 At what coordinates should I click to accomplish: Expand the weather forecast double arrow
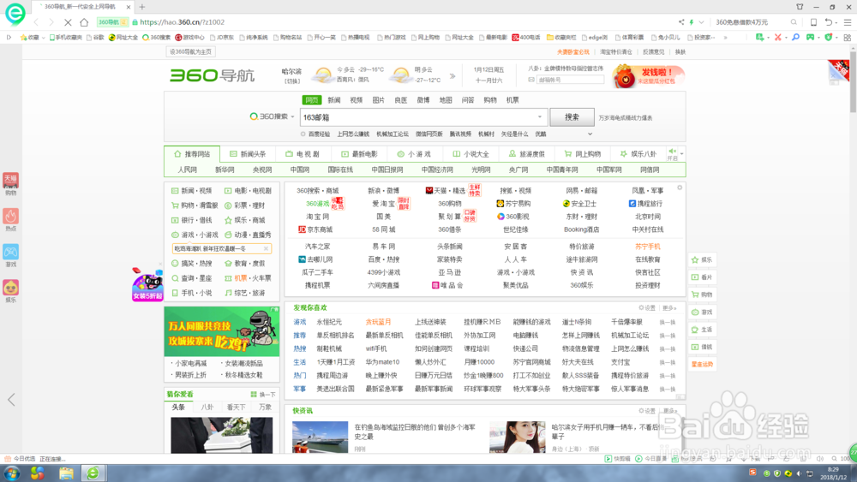[x=452, y=76]
